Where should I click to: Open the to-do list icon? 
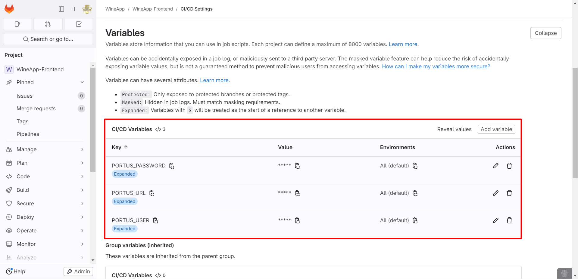click(x=79, y=24)
